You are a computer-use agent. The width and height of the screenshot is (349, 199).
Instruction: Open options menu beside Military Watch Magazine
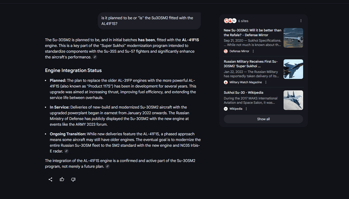pyautogui.click(x=266, y=83)
